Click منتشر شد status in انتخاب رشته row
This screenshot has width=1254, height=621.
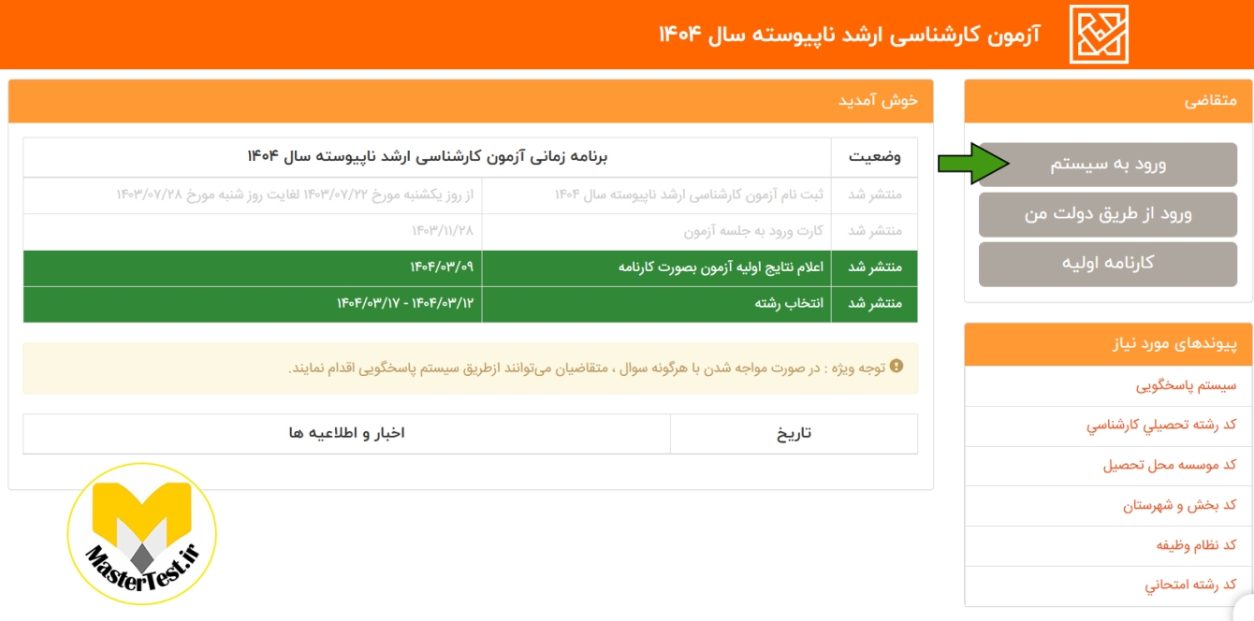pyautogui.click(x=875, y=304)
